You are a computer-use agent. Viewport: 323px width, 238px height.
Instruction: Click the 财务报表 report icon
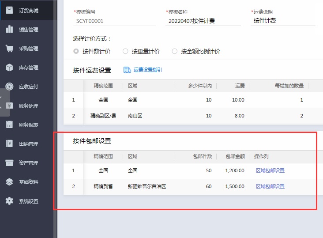[x=9, y=125]
